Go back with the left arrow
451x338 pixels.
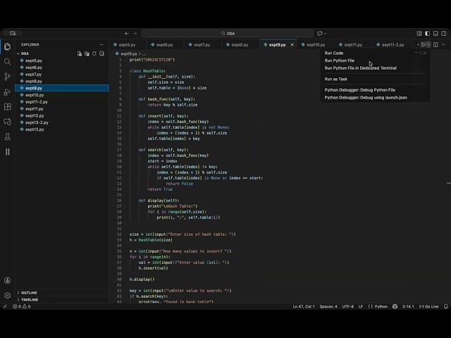click(127, 34)
